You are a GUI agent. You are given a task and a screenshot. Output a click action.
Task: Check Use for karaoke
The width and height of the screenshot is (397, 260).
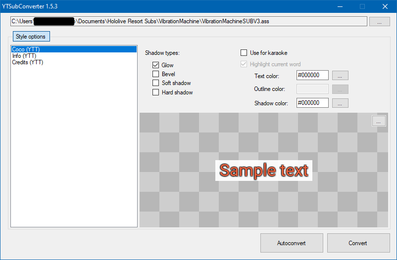click(x=244, y=52)
